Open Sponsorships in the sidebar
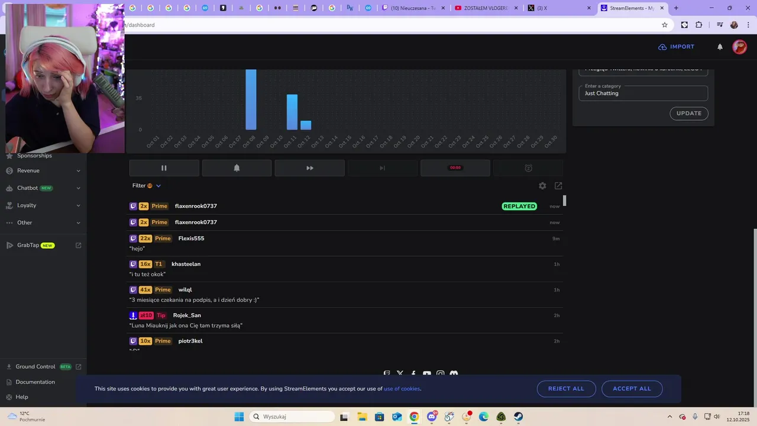 click(x=34, y=156)
